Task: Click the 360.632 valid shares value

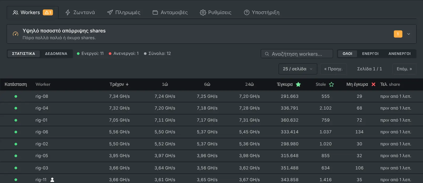Action: [x=290, y=120]
